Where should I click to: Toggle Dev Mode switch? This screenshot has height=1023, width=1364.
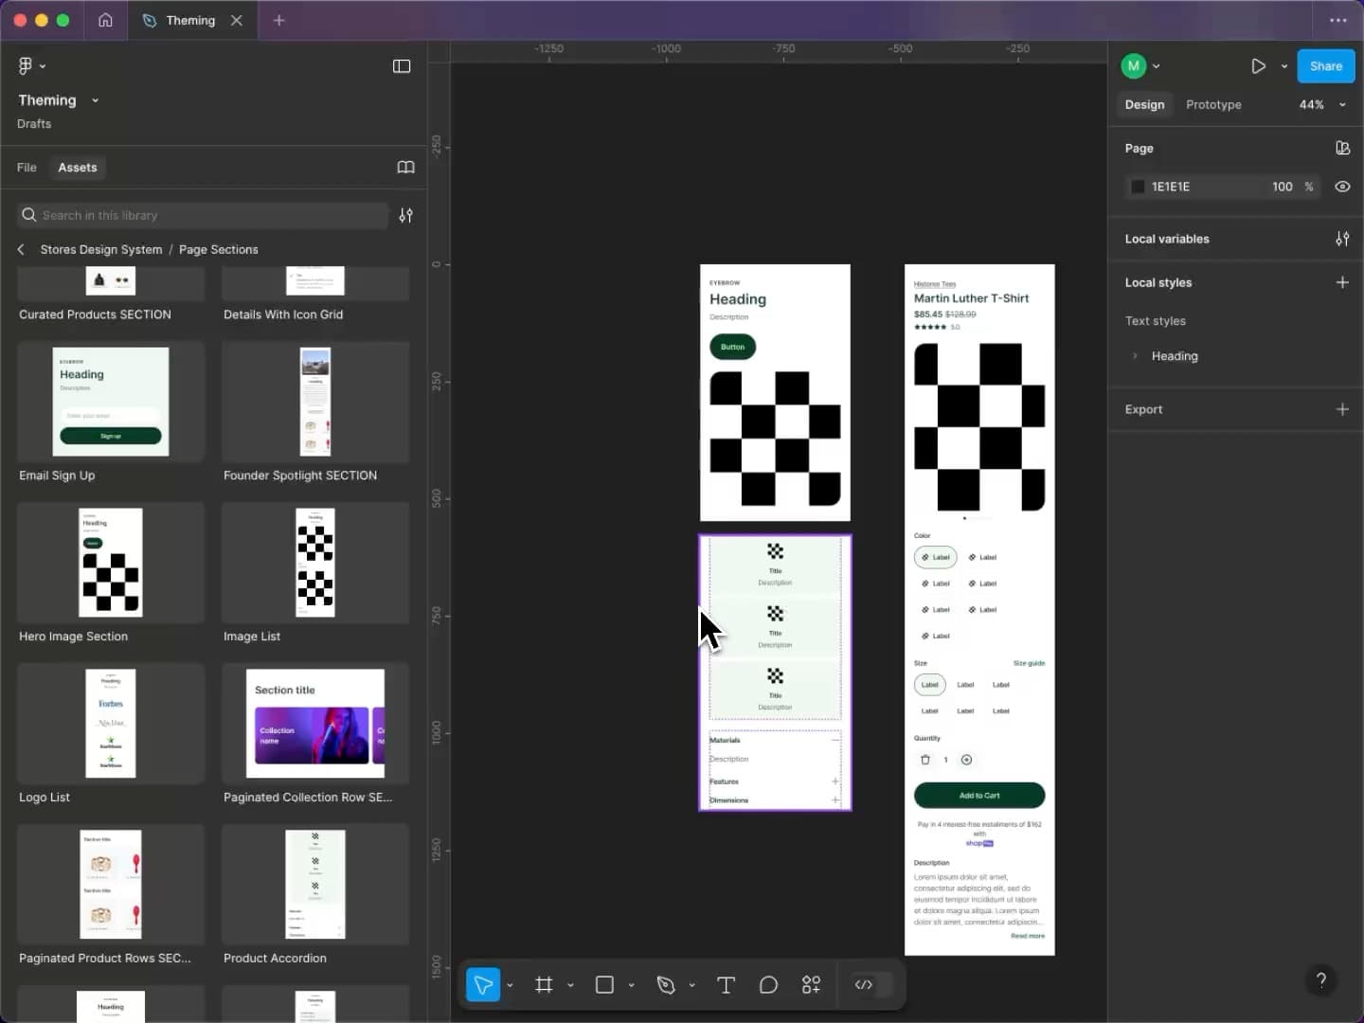click(871, 985)
